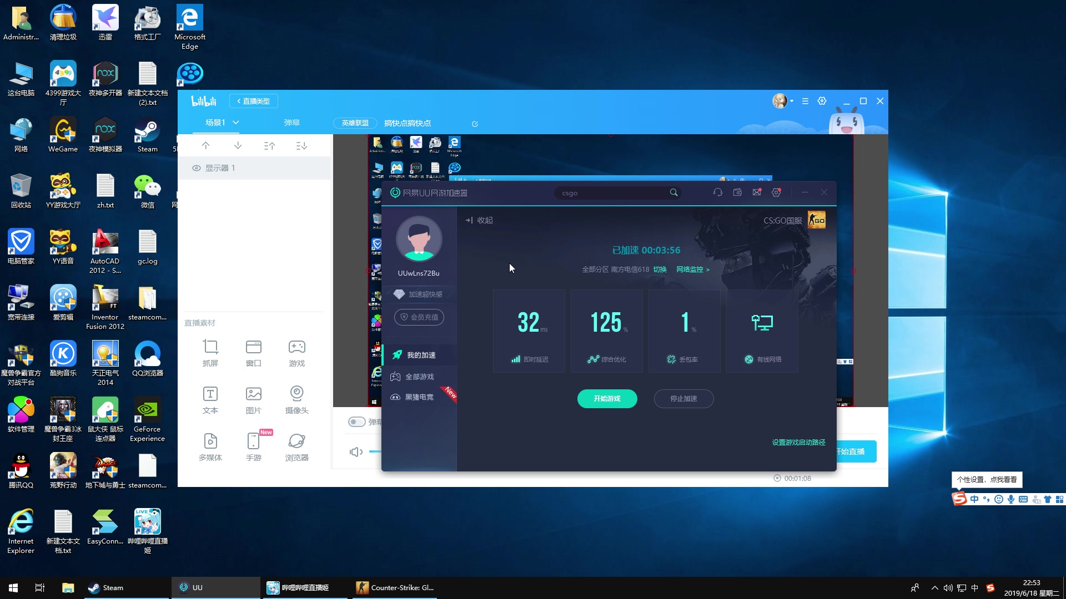Open UU accelerator customer service headset icon
Screen dimensions: 1066x599
point(717,192)
